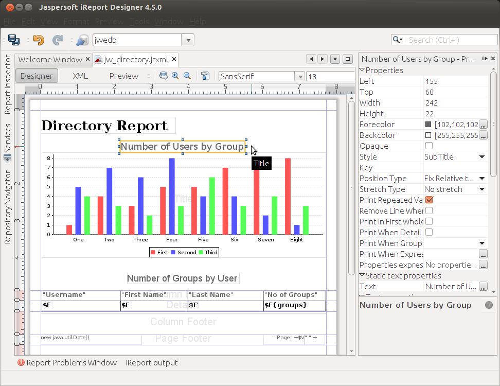This screenshot has width=500, height=386.
Task: Toggle Remove Line When Blank checkbox
Action: point(429,211)
